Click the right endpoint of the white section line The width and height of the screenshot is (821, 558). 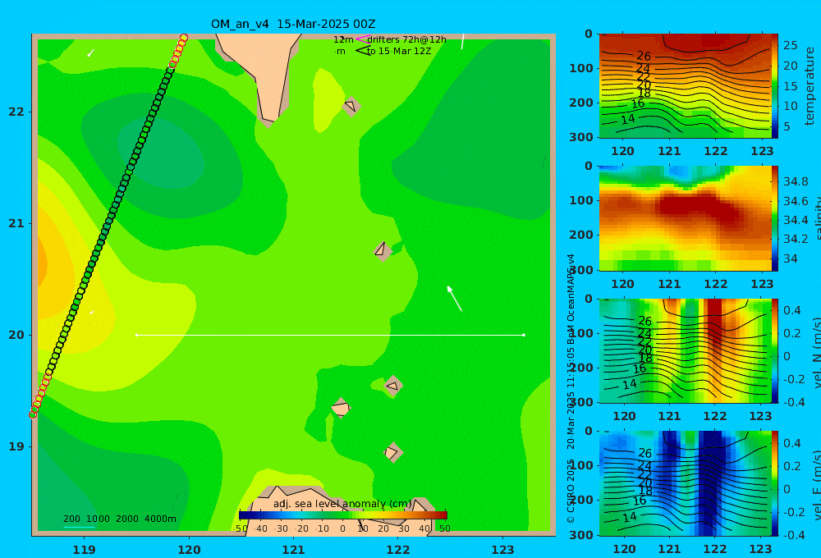point(524,335)
